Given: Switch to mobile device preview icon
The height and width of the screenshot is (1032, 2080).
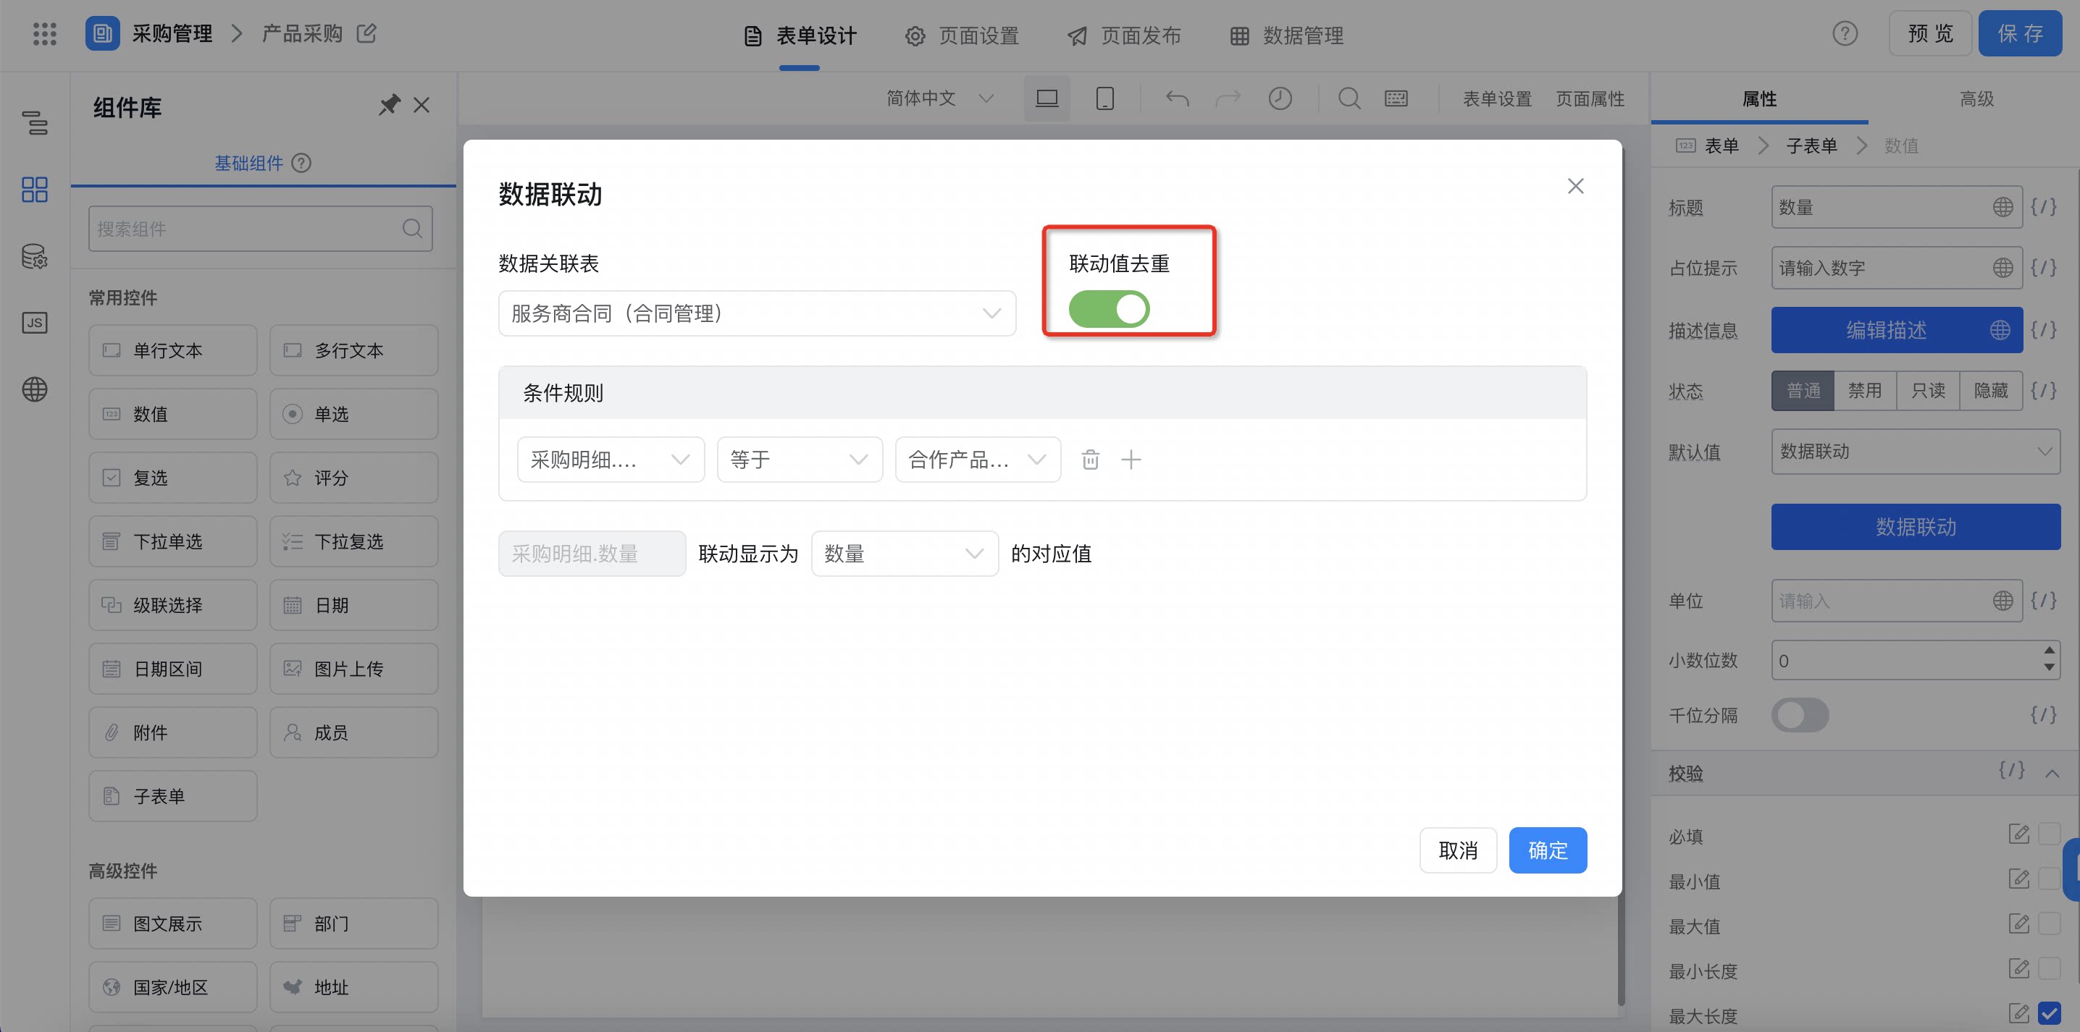Looking at the screenshot, I should [1104, 98].
